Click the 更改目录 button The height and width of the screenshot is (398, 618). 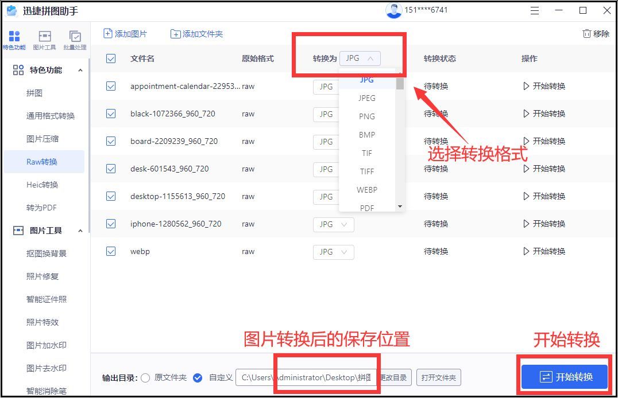395,378
